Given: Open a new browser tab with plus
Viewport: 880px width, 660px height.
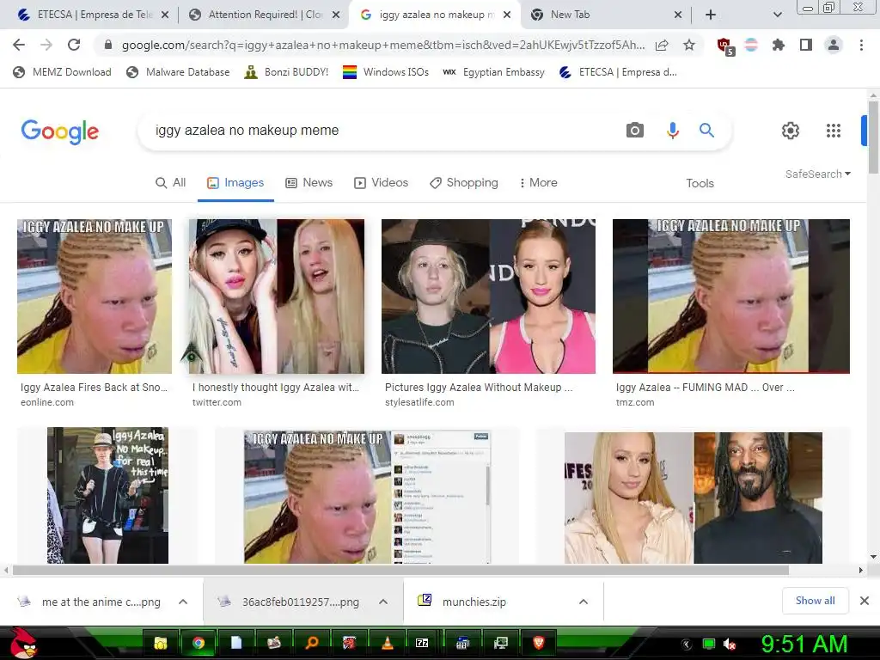Looking at the screenshot, I should click(711, 15).
